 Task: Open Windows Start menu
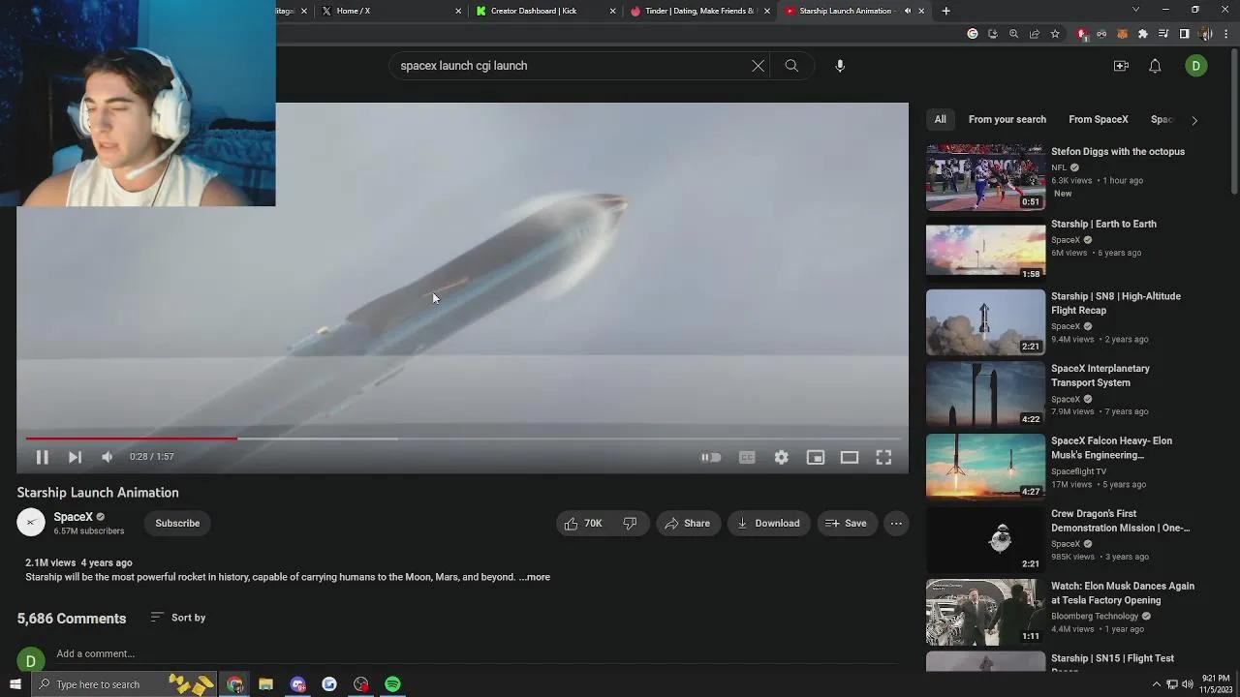tap(15, 684)
